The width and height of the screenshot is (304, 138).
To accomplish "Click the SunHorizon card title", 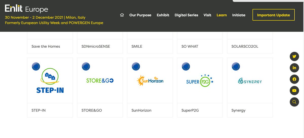I will pyautogui.click(x=141, y=111).
